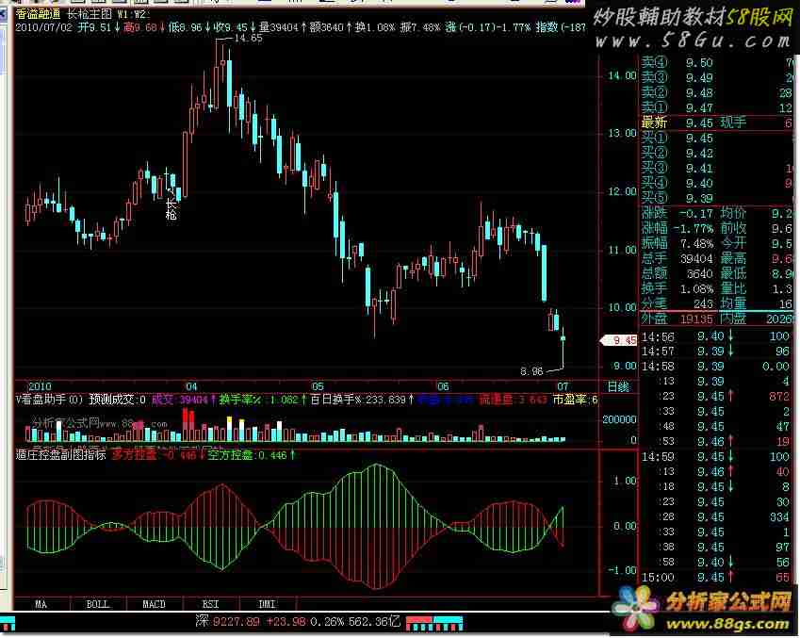Click the 内盘 label
Screen dimensions: 800x638
click(733, 319)
